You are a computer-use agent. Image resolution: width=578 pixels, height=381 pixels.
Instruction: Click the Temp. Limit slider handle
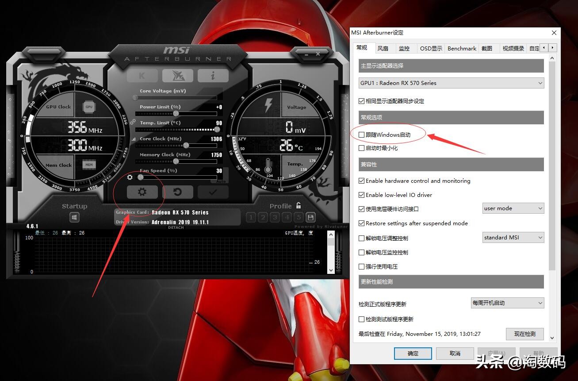click(217, 130)
